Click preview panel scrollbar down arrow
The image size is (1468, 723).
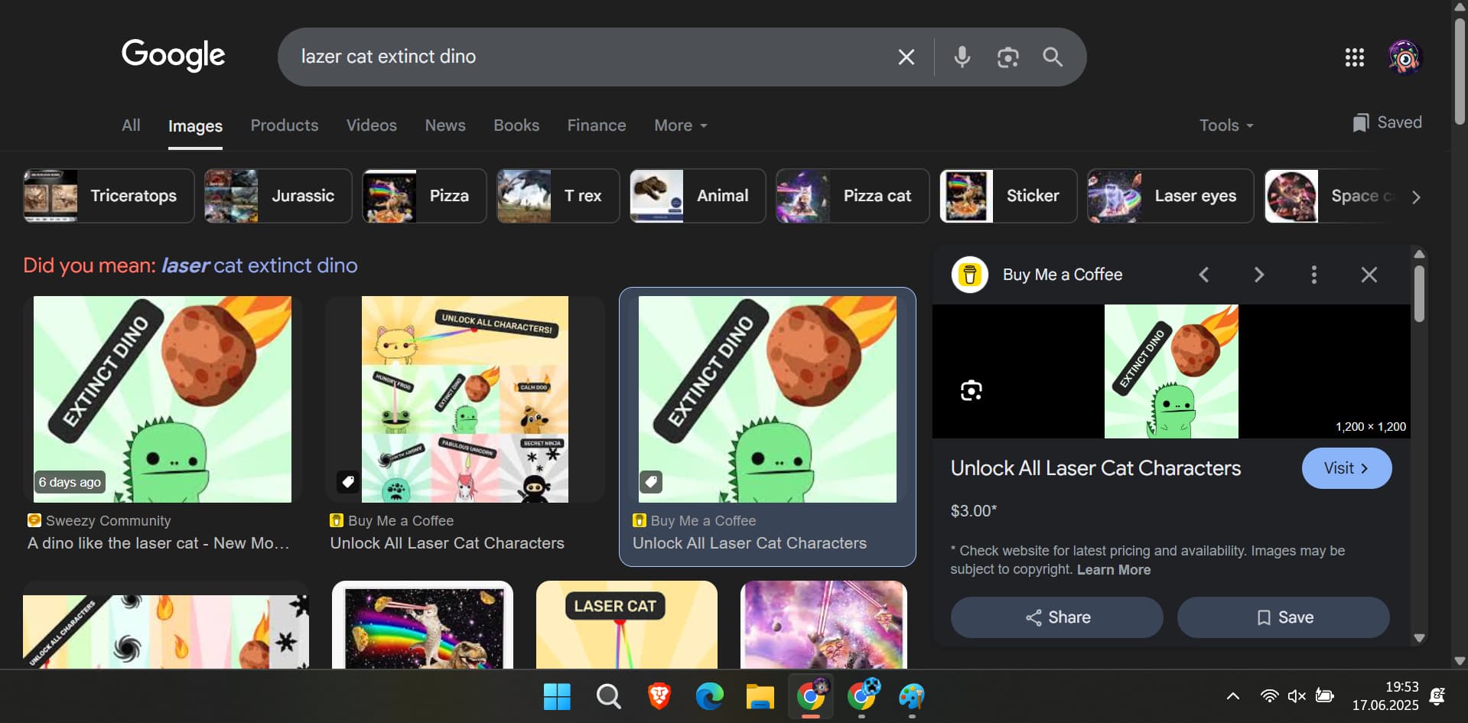point(1419,638)
